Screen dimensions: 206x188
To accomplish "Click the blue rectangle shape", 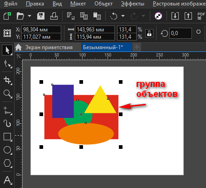I will pos(63,101).
